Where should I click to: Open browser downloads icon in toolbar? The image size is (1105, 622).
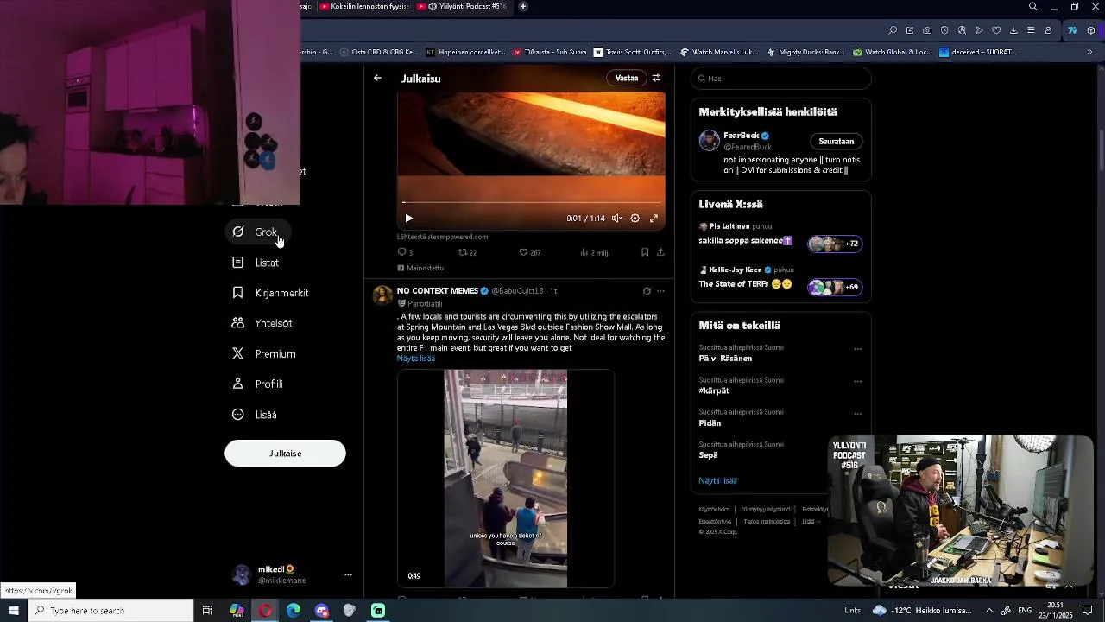click(x=1013, y=30)
